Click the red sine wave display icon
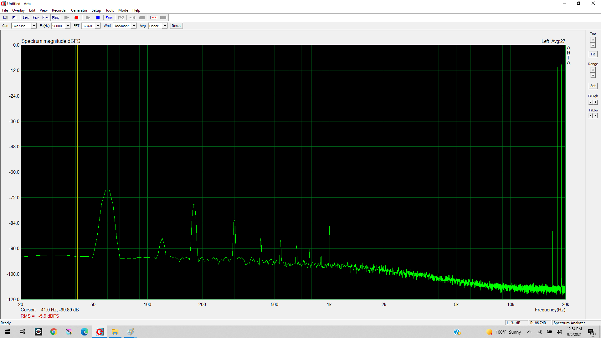Image resolution: width=601 pixels, height=338 pixels. click(154, 18)
